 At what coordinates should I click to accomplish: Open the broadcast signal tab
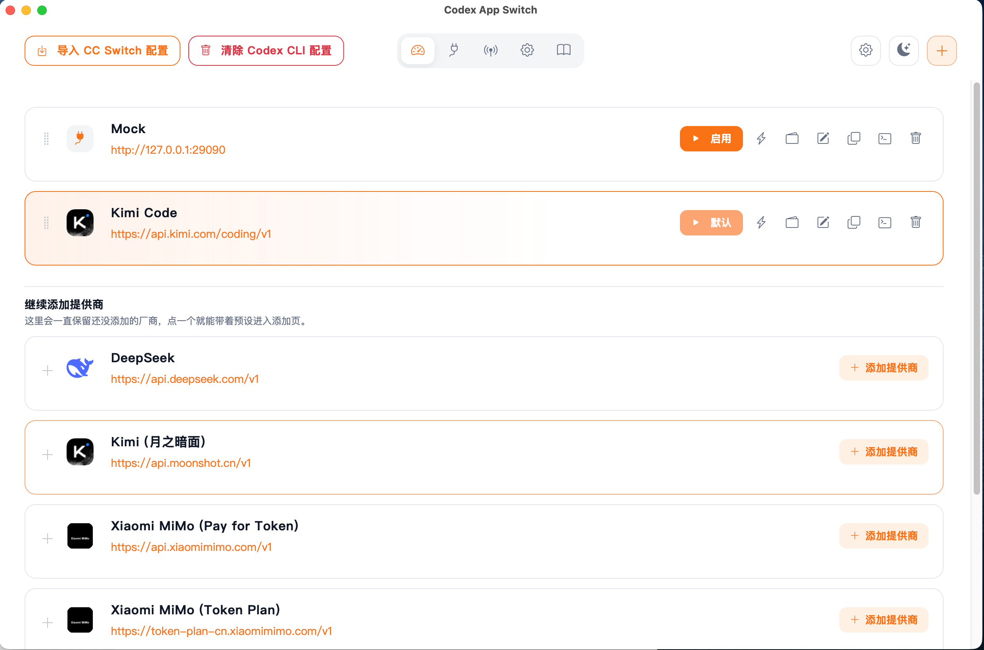coord(490,51)
